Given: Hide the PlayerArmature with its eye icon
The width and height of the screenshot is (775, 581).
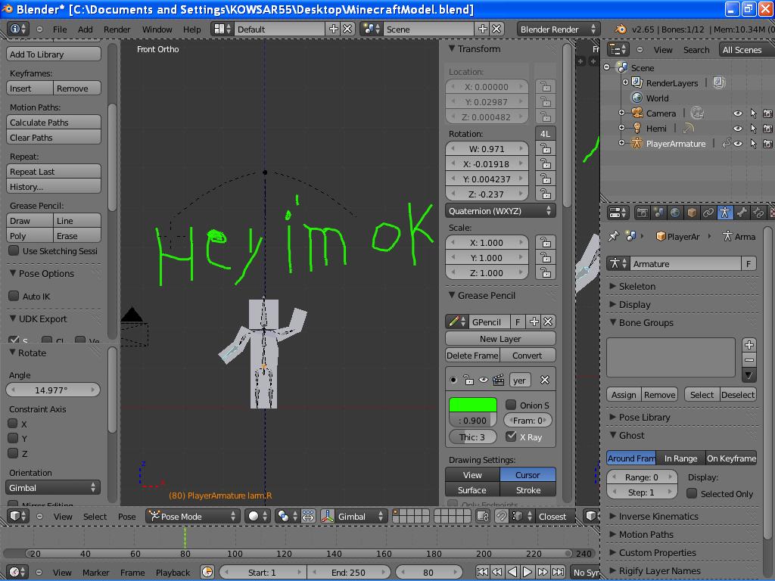Looking at the screenshot, I should [x=737, y=144].
